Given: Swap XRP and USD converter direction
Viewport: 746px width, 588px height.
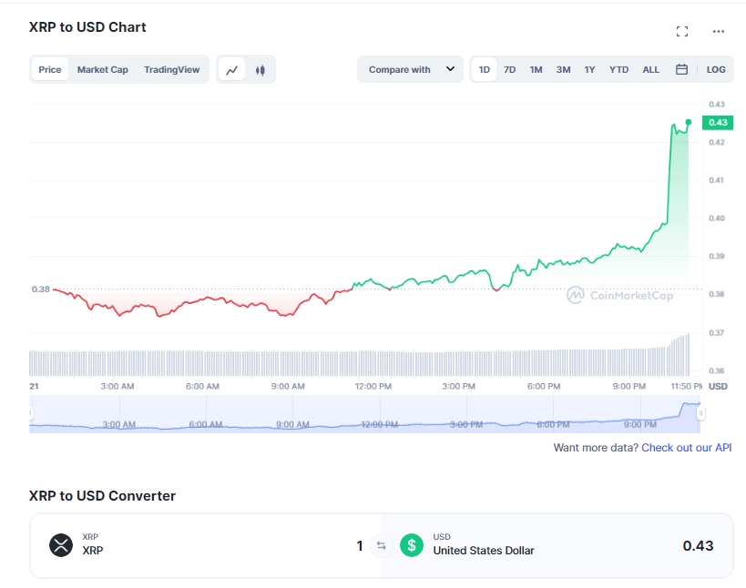Looking at the screenshot, I should click(382, 546).
